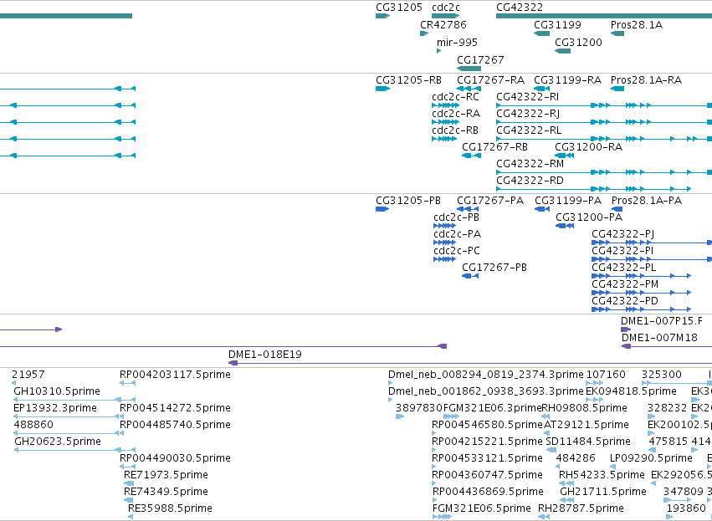This screenshot has width=712, height=521.
Task: Select EST RP004215221.5prime
Action: [434, 450]
